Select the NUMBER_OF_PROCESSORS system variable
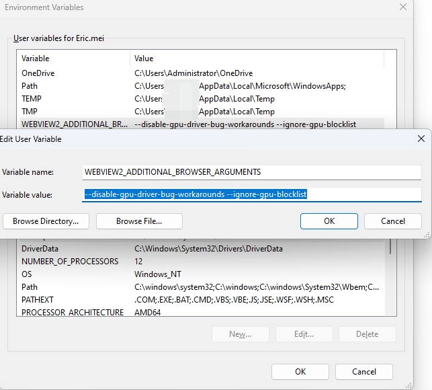The height and width of the screenshot is (390, 432). coord(202,262)
